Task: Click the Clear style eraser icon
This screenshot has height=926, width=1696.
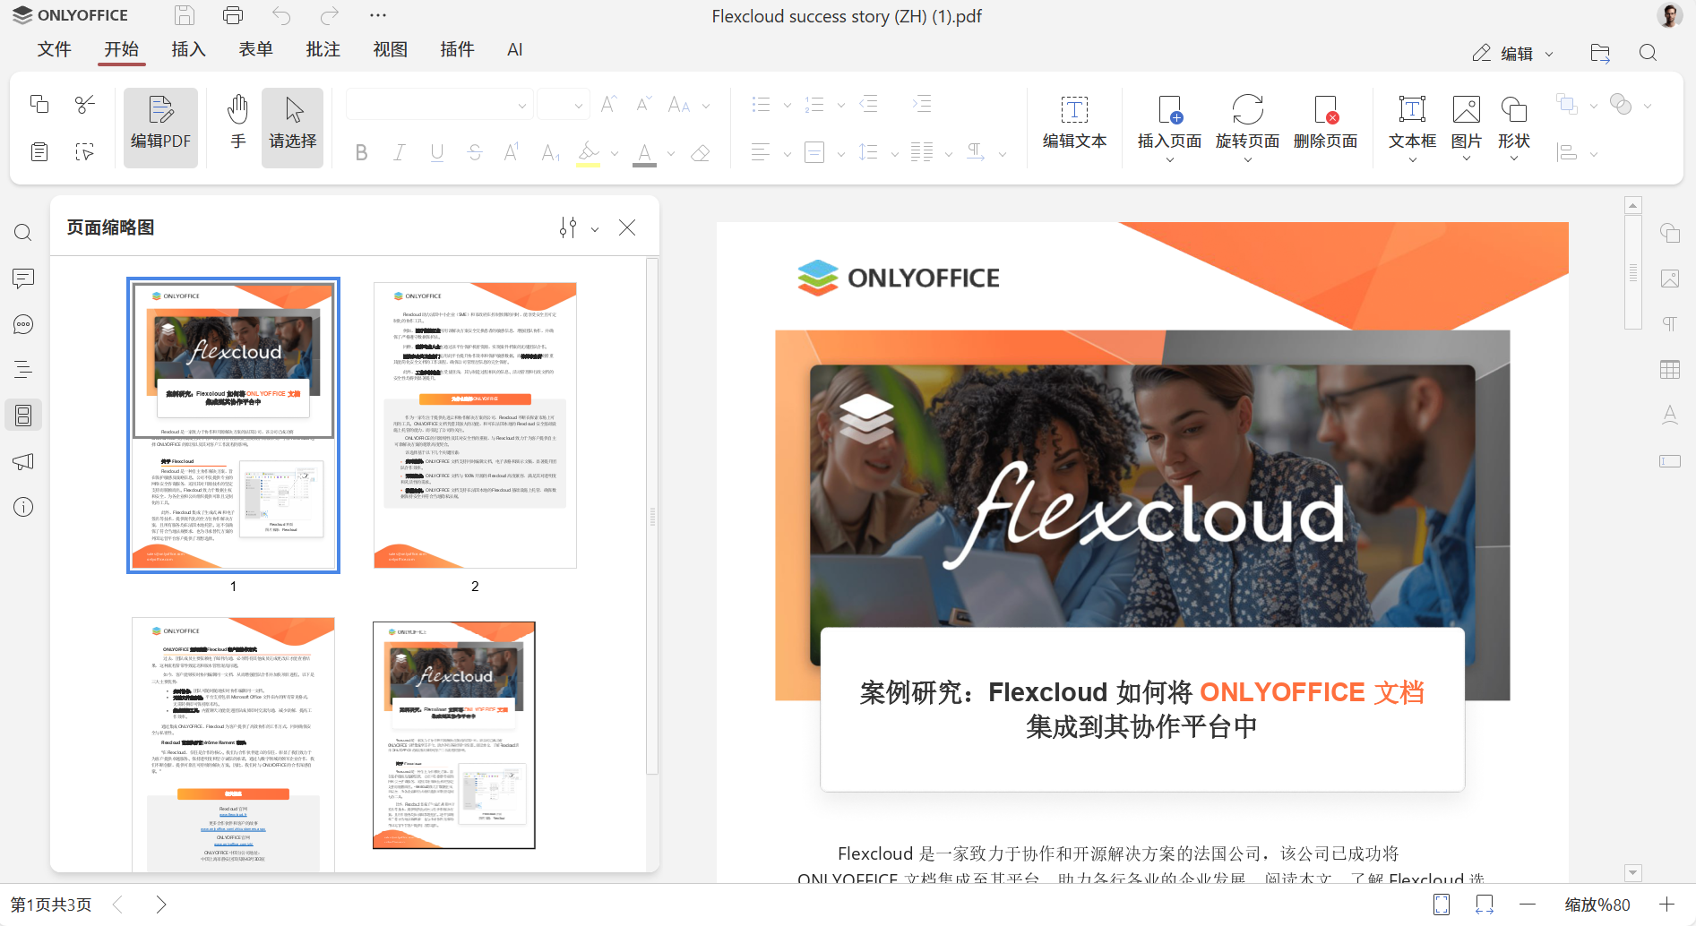Action: point(701,153)
